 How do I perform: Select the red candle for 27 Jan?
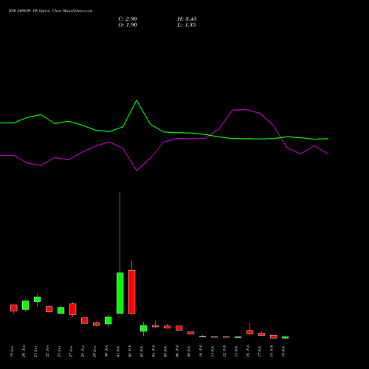point(72,309)
